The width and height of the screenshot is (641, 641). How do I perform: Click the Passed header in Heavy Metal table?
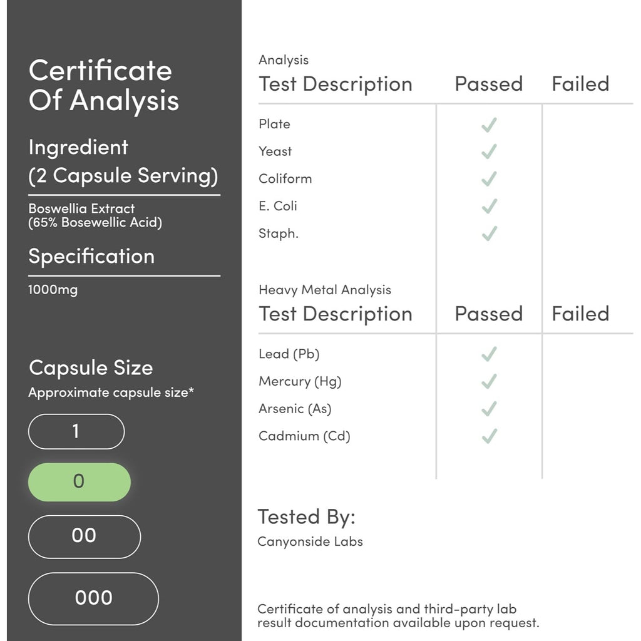tap(489, 314)
